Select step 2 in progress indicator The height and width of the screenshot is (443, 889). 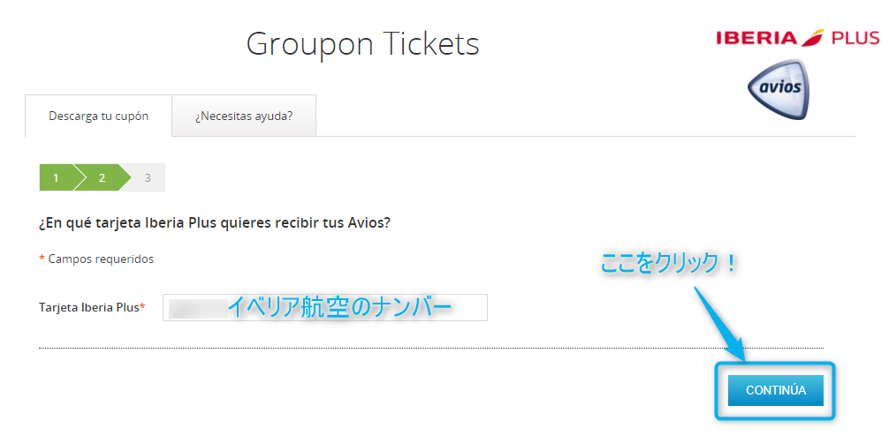pyautogui.click(x=103, y=177)
